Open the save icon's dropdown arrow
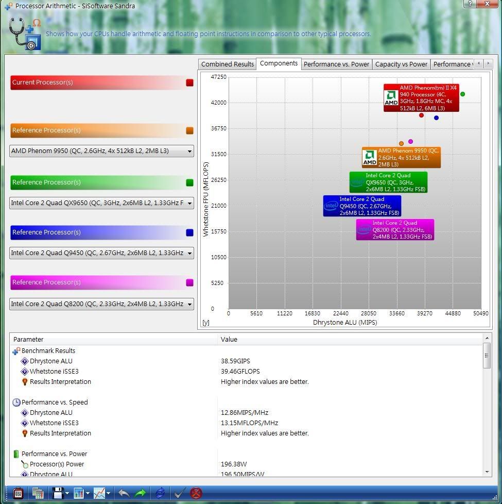This screenshot has width=502, height=504. (67, 493)
